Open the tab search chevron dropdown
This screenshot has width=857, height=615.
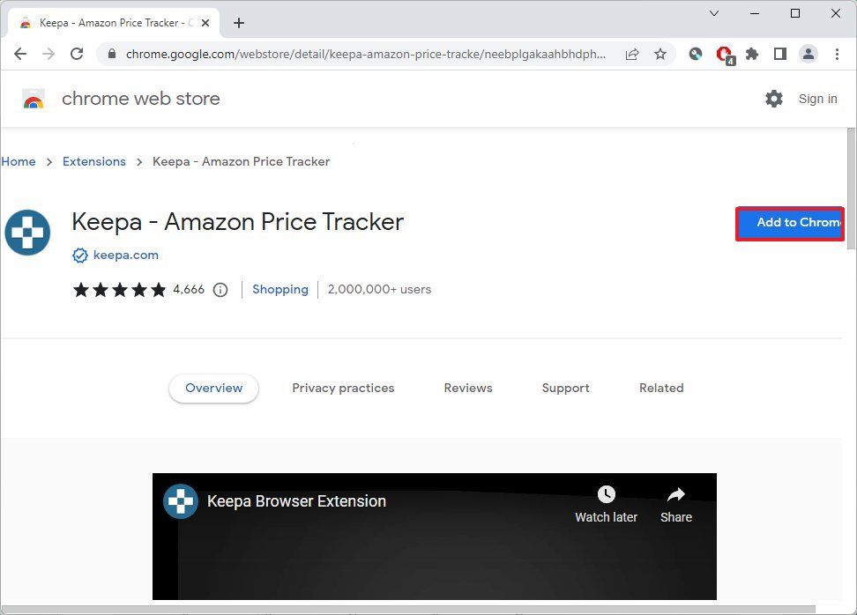click(714, 14)
